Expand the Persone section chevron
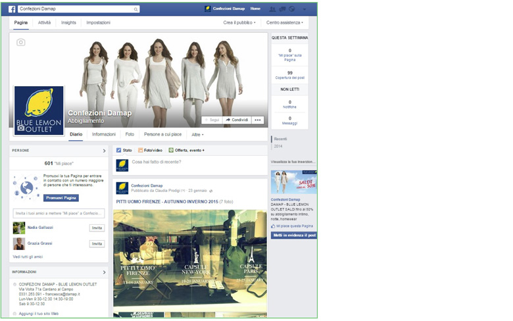513x321 pixels. click(x=105, y=151)
